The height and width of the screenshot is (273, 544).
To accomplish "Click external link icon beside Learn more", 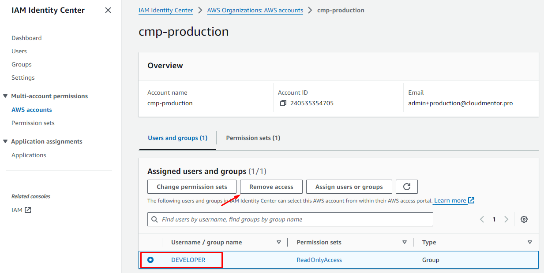I will tap(471, 201).
